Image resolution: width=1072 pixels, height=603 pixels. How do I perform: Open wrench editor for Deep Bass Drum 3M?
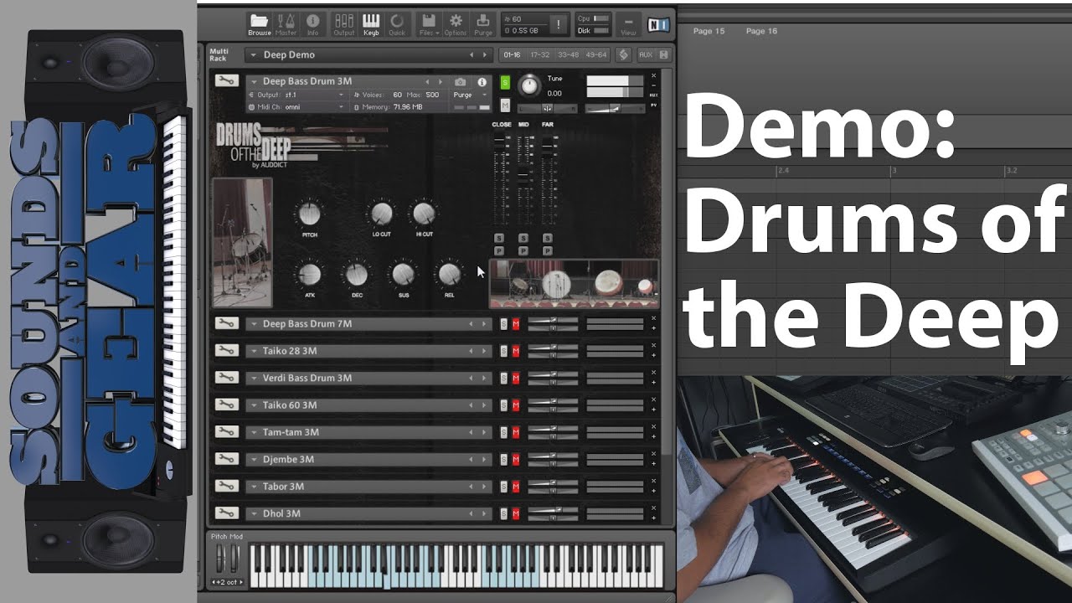click(x=225, y=81)
